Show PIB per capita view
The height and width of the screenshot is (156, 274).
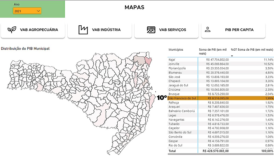(x=239, y=30)
